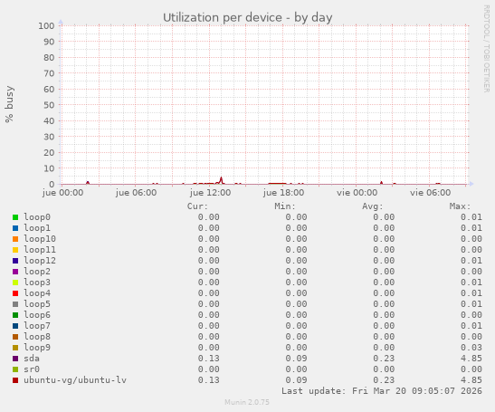Select the loop4 legend label
The width and height of the screenshot is (495, 412).
coord(37,292)
